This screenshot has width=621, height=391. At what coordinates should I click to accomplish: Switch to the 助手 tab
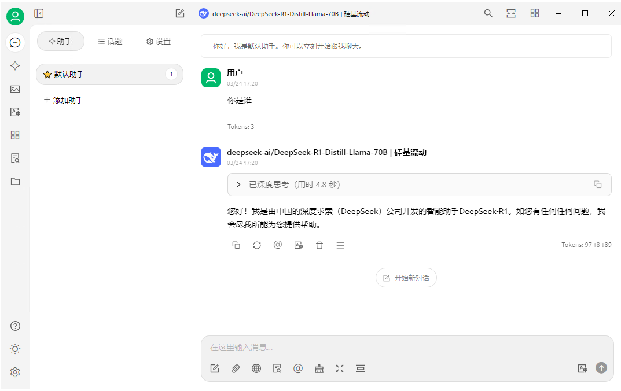tap(61, 41)
